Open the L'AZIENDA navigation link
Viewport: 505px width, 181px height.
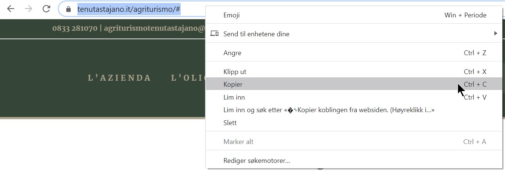coord(119,78)
